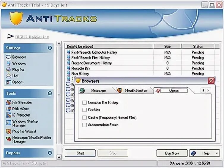Screen dimensions: 224x168
Task: Click the Help book icon
Action: (x=193, y=153)
